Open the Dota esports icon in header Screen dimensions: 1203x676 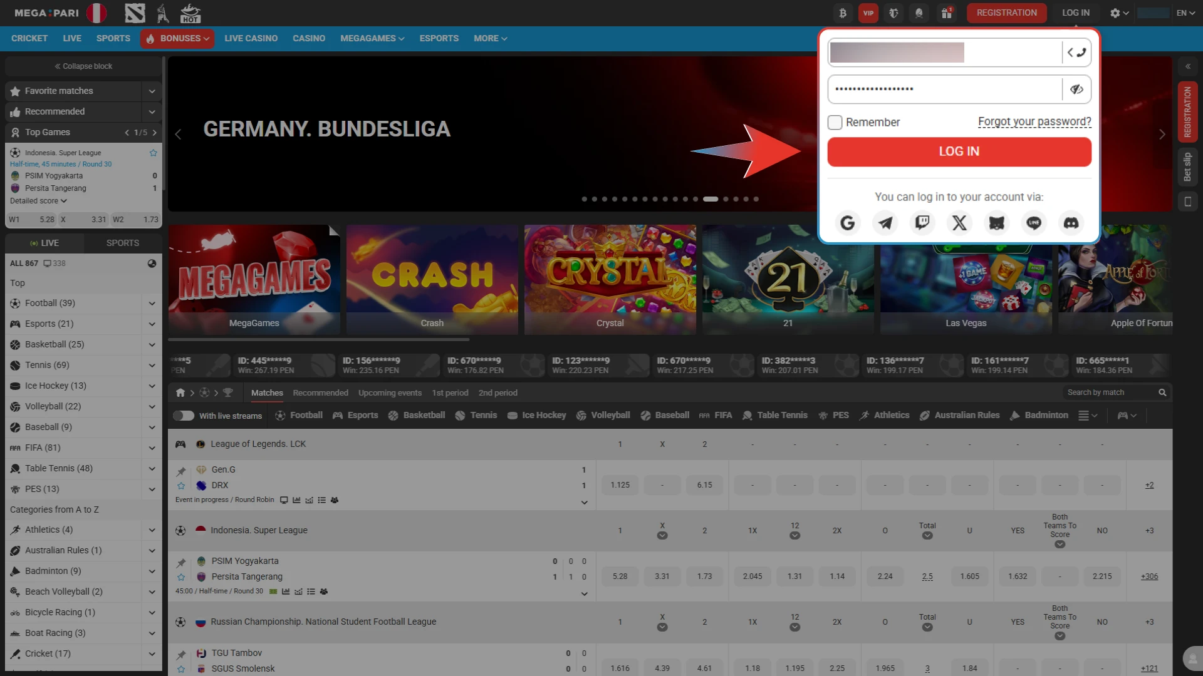[x=135, y=13]
